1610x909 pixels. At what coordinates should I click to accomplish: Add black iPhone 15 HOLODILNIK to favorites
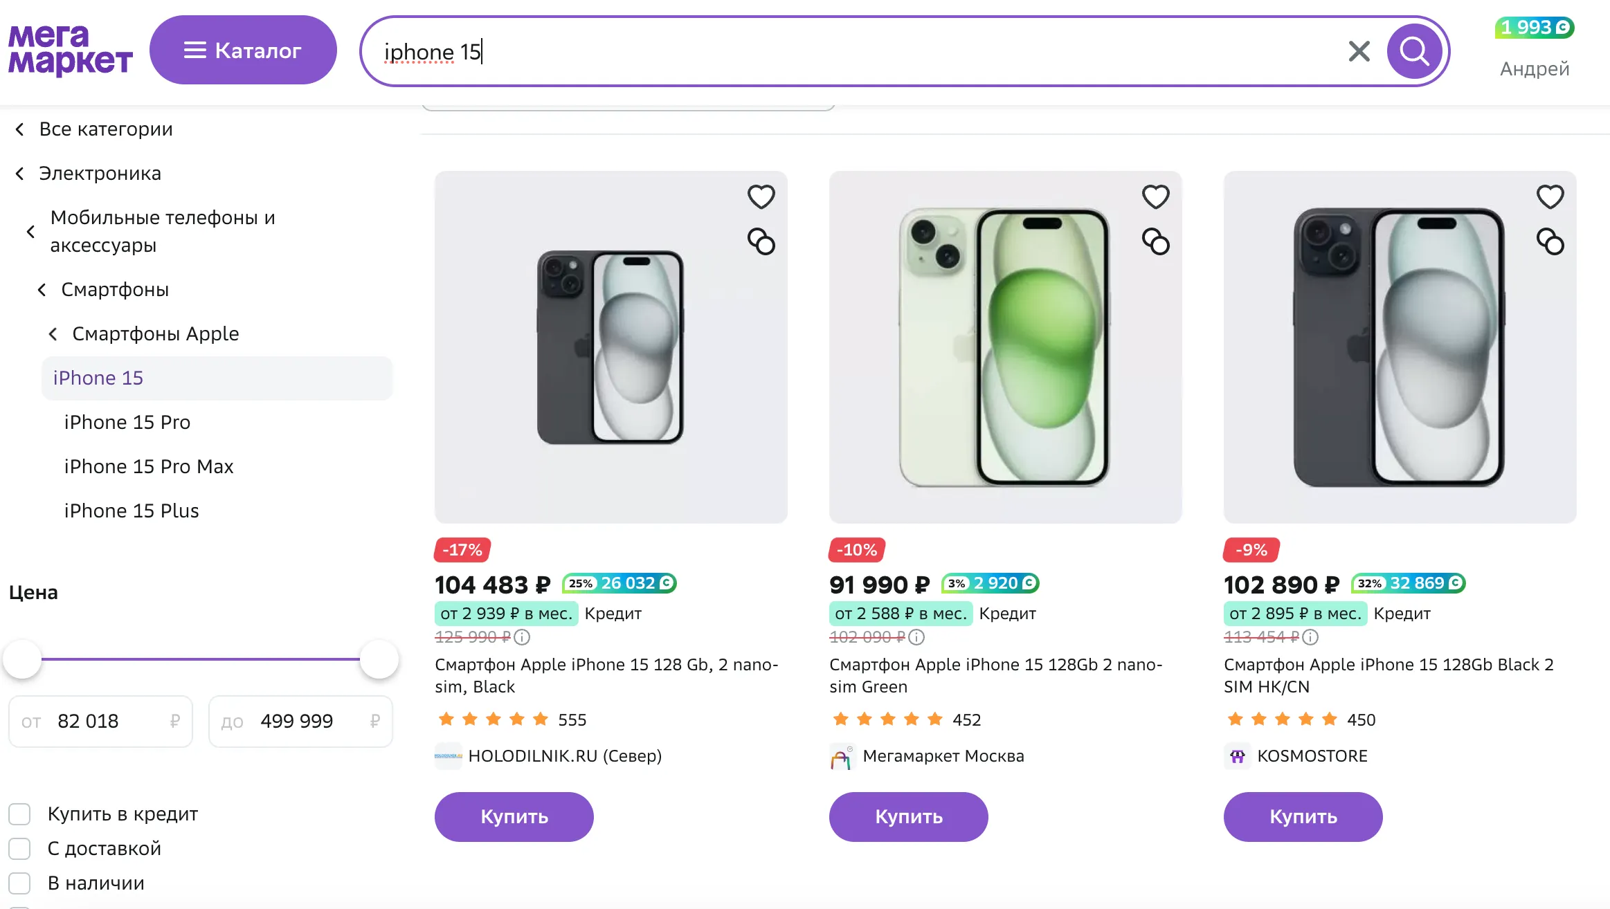[761, 197]
